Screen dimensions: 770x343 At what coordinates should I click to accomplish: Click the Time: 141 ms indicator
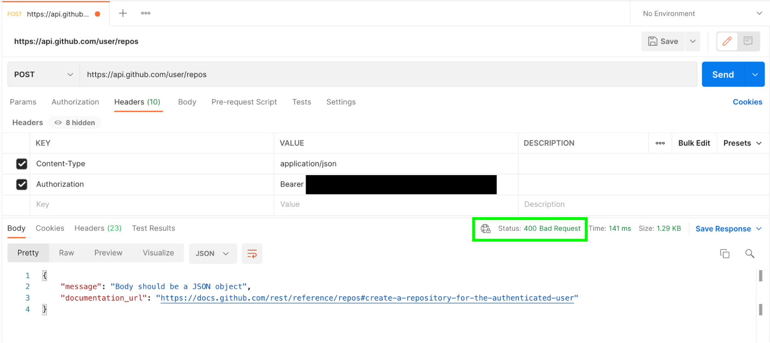(610, 229)
